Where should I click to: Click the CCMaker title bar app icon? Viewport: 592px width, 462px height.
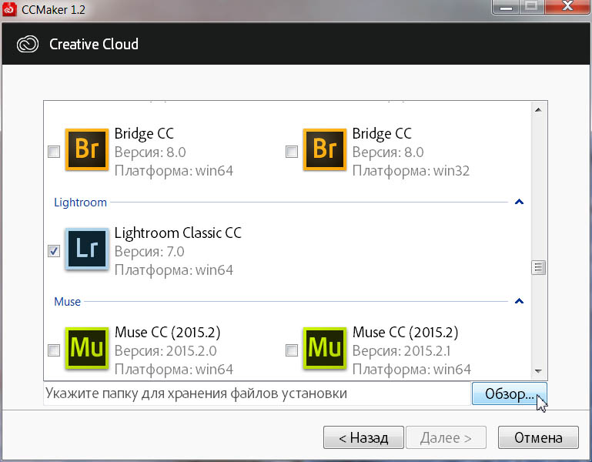tap(9, 9)
